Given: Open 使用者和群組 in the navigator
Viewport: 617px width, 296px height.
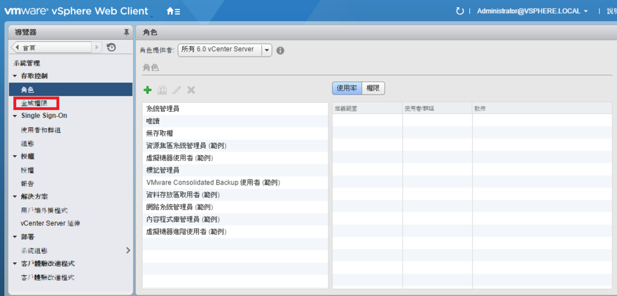Looking at the screenshot, I should (x=41, y=130).
